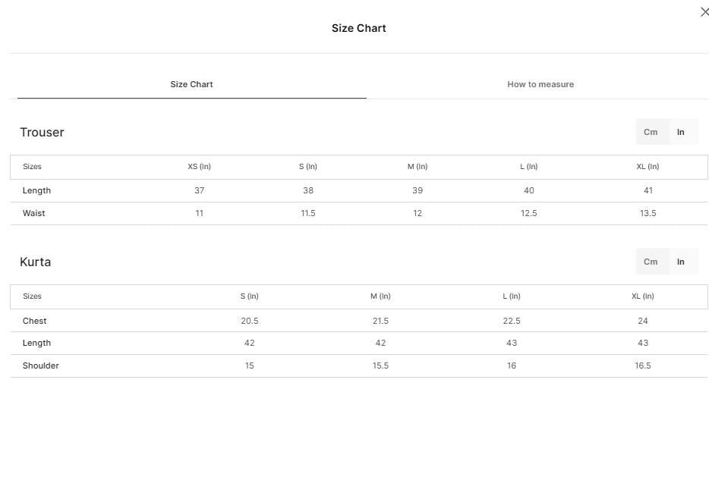Close the Size Chart dialog
Viewport: 709px width, 480px height.
(x=704, y=12)
